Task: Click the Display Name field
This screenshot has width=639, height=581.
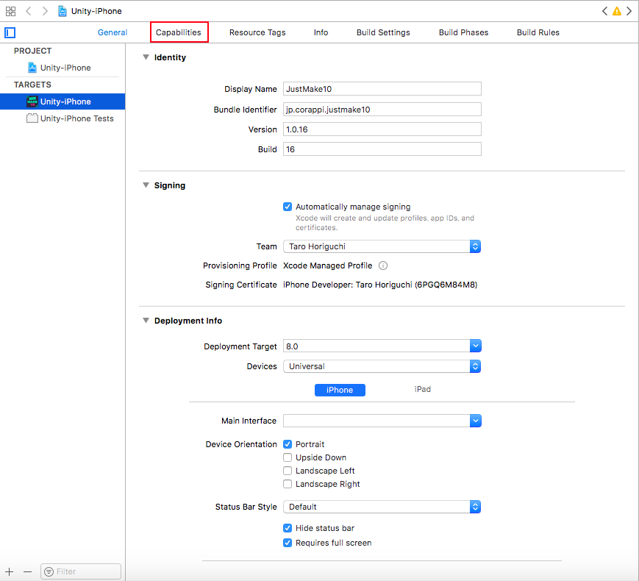Action: click(x=382, y=89)
